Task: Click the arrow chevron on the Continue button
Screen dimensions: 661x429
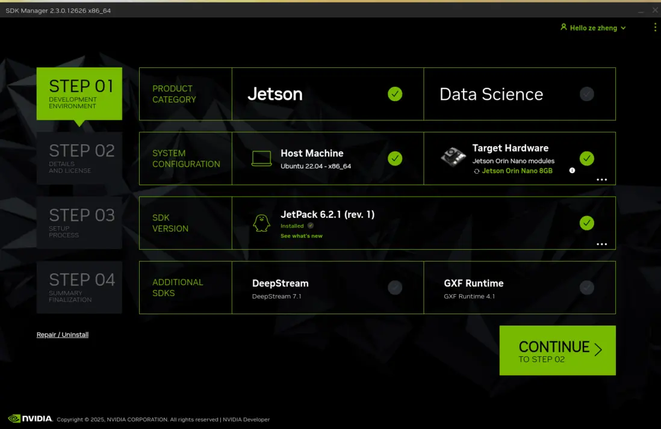Action: point(598,350)
